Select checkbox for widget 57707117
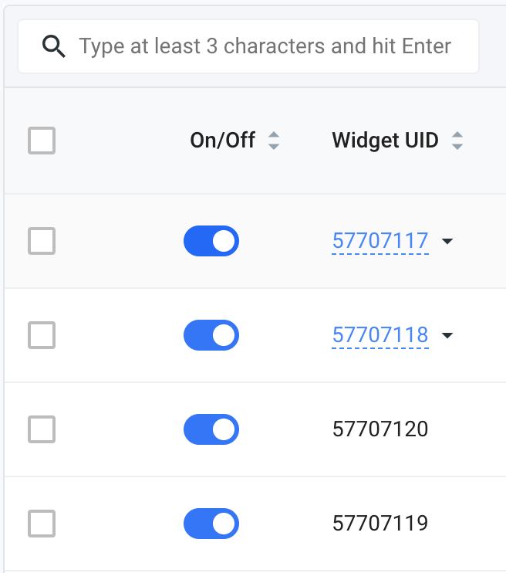 tap(42, 241)
